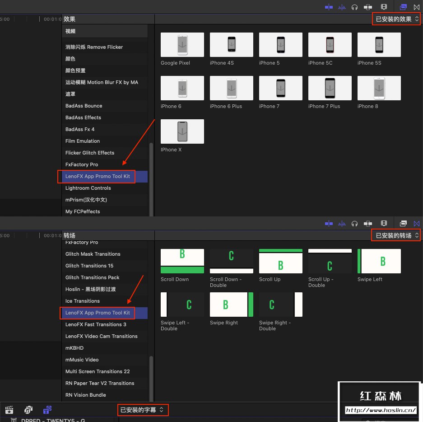
Task: Click the transitions category list scrollbar
Action: [151, 379]
